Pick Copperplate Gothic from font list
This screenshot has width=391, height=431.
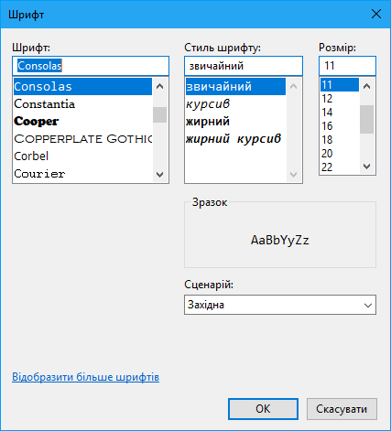pos(82,139)
